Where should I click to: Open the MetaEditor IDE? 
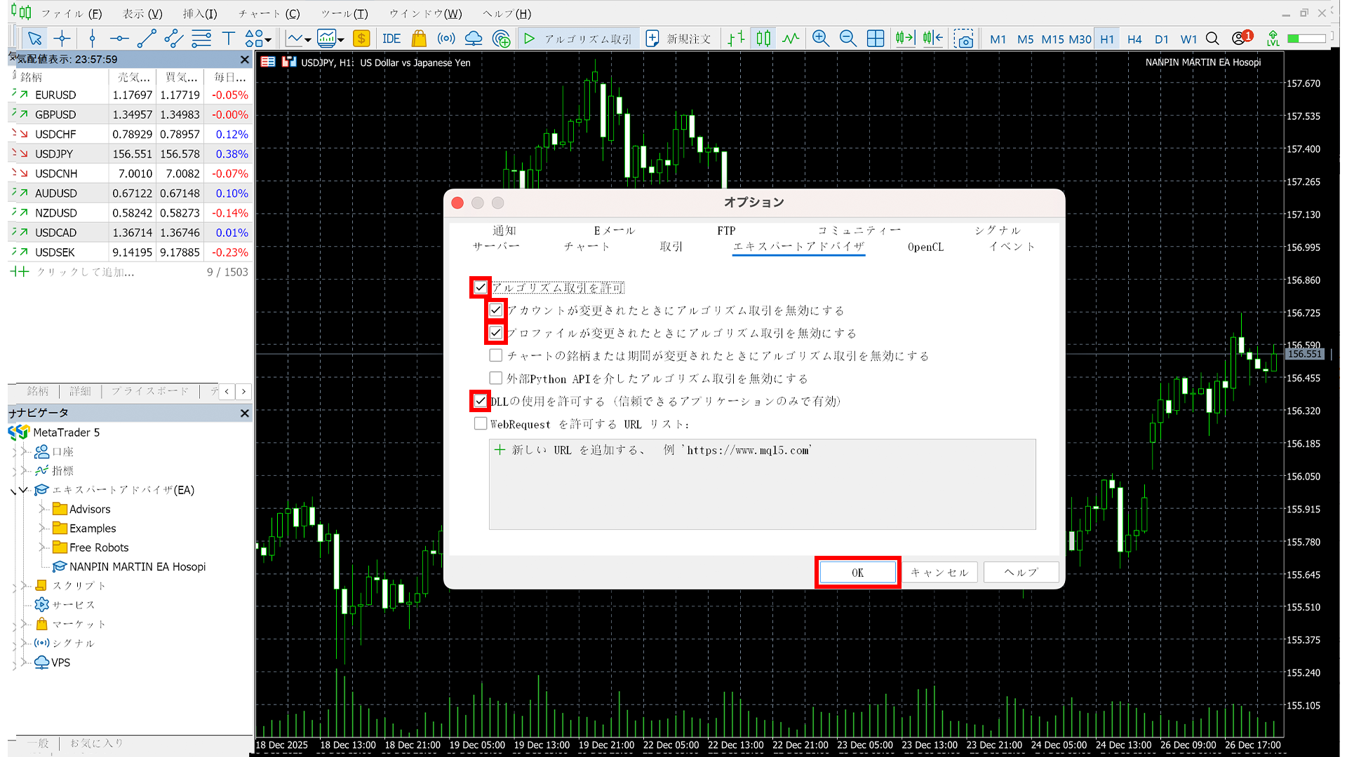[391, 39]
